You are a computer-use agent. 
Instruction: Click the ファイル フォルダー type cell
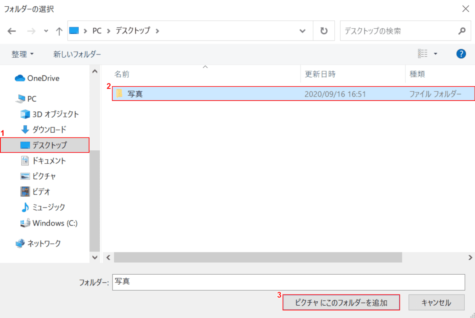tap(435, 94)
